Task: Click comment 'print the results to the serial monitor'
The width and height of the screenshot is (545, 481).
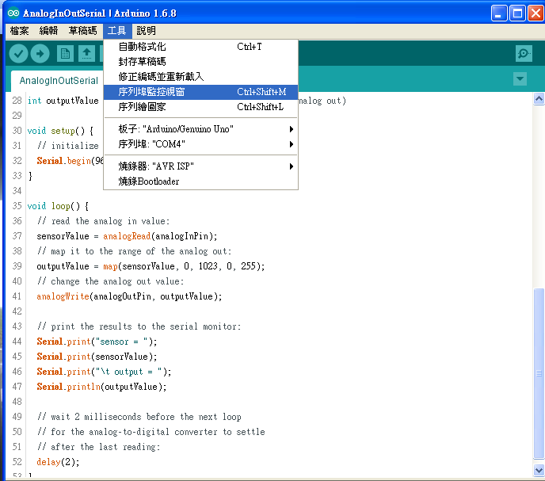Action: [x=139, y=326]
